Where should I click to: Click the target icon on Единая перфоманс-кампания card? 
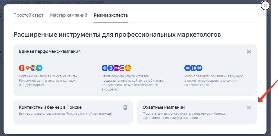pyautogui.click(x=249, y=52)
